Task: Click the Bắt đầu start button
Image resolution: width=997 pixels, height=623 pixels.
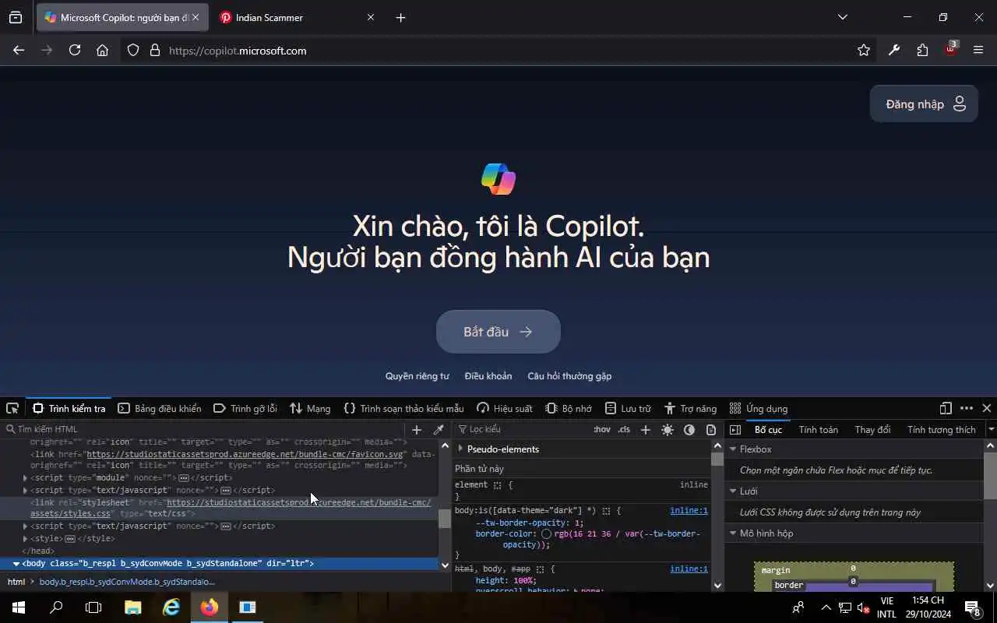Action: pos(498,332)
